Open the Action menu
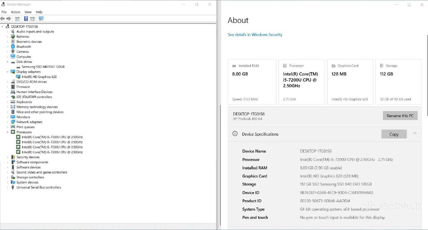The width and height of the screenshot is (428, 230). pyautogui.click(x=15, y=12)
